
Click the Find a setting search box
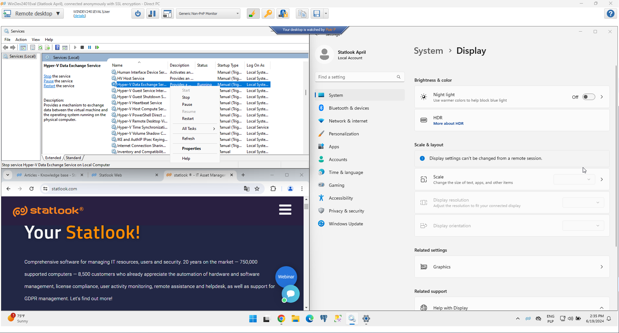click(356, 77)
